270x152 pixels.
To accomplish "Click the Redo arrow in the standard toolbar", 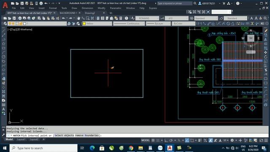I will [x=70, y=18].
